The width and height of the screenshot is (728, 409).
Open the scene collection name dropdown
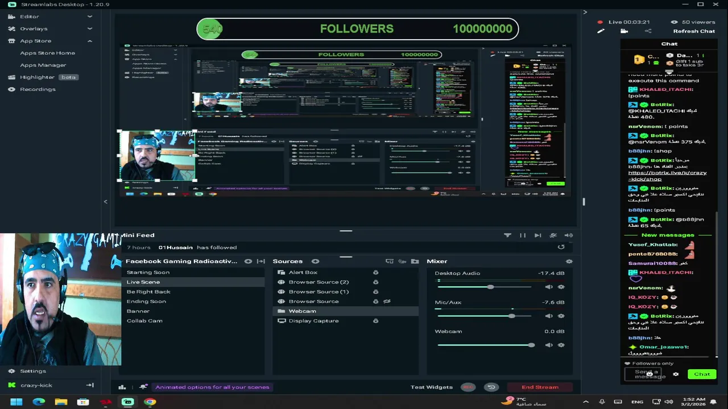coord(181,261)
